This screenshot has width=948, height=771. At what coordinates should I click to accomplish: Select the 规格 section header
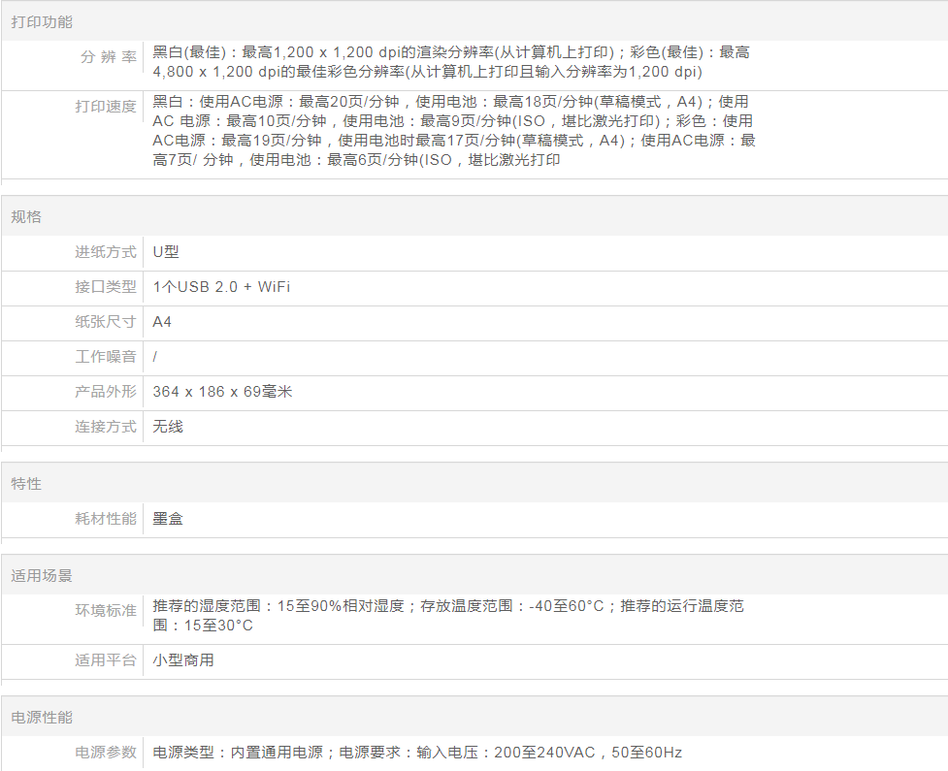tap(26, 216)
